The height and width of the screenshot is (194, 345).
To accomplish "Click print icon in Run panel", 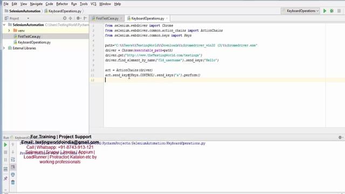I will (13, 175).
